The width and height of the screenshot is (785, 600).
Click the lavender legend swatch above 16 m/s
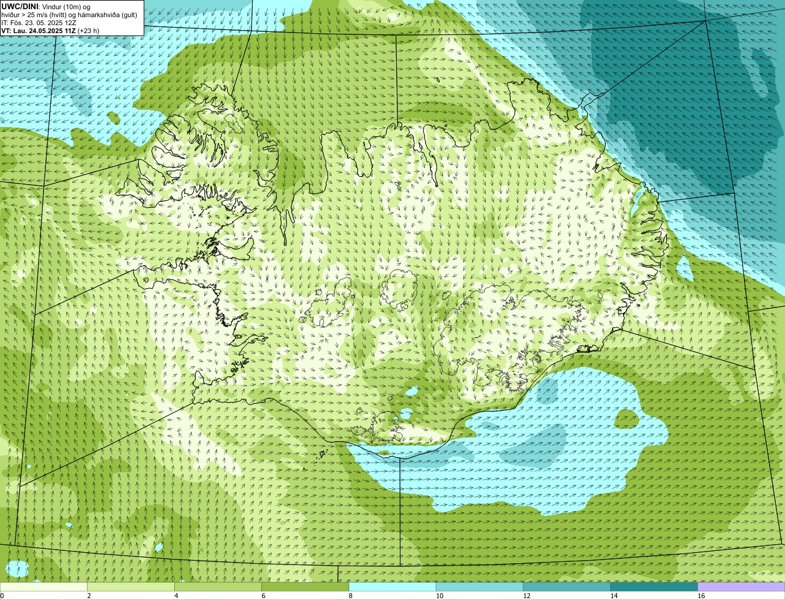tap(741, 587)
